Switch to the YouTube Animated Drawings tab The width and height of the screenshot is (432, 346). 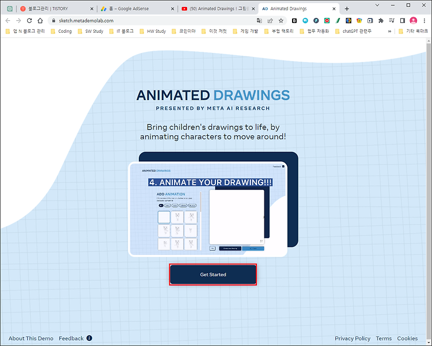point(218,9)
